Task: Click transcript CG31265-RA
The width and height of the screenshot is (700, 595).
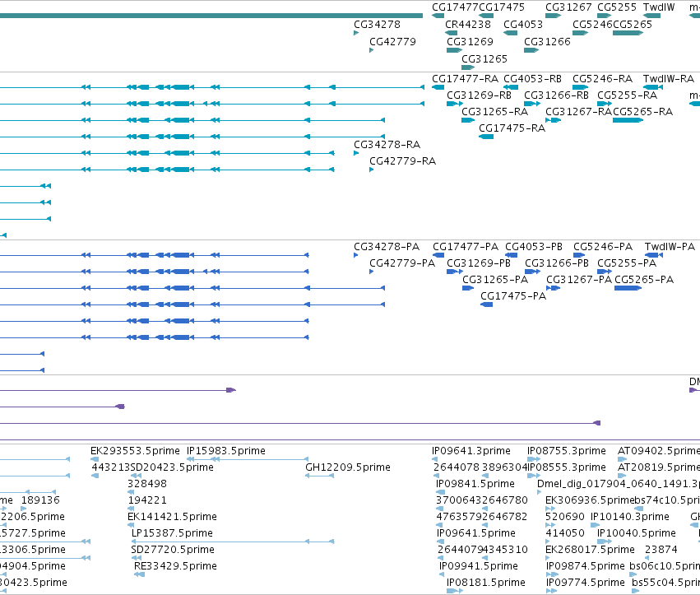Action: 494,112
